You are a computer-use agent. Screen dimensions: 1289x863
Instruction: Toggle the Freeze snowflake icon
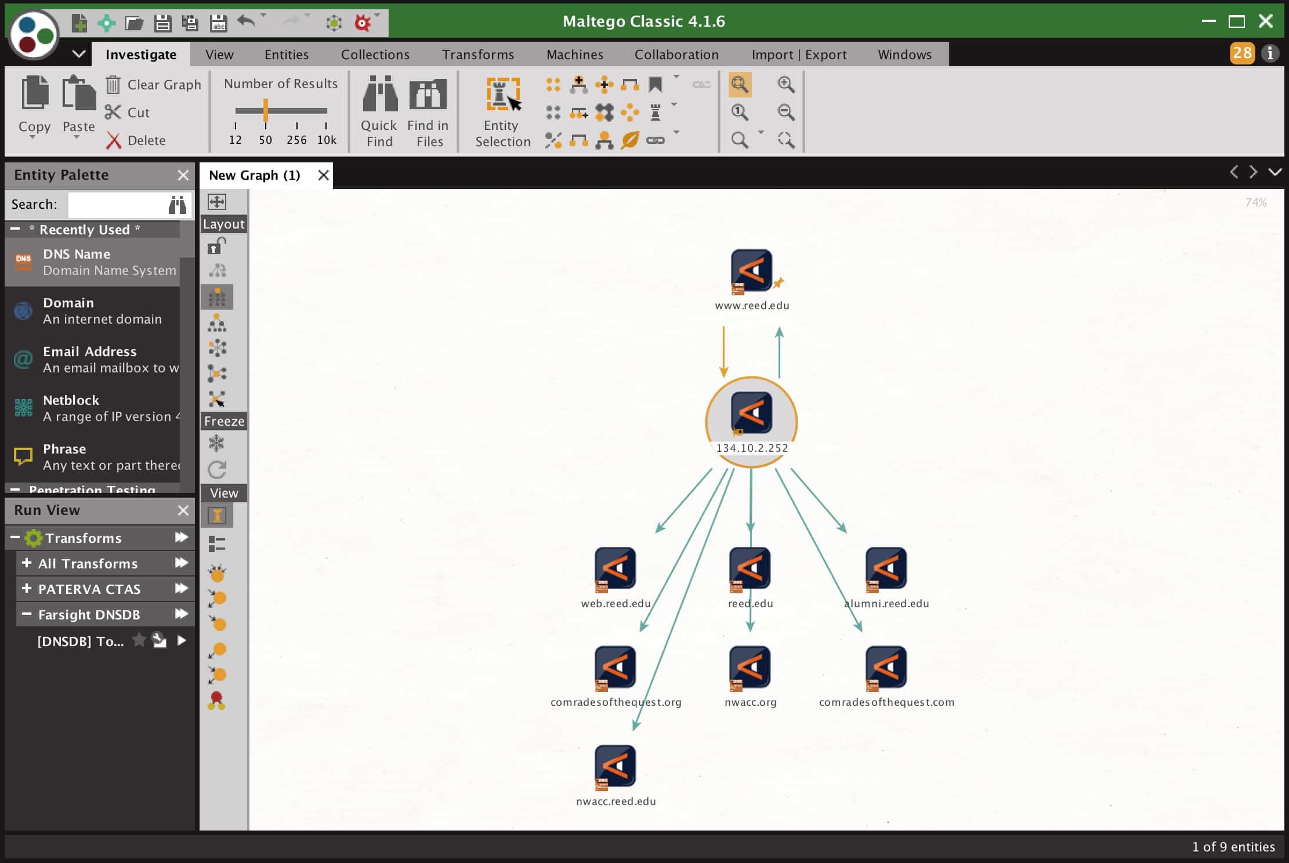pyautogui.click(x=216, y=444)
